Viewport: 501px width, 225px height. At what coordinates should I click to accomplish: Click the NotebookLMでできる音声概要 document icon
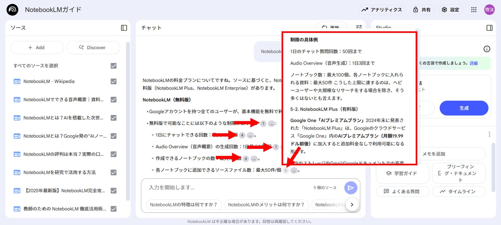pyautogui.click(x=17, y=100)
